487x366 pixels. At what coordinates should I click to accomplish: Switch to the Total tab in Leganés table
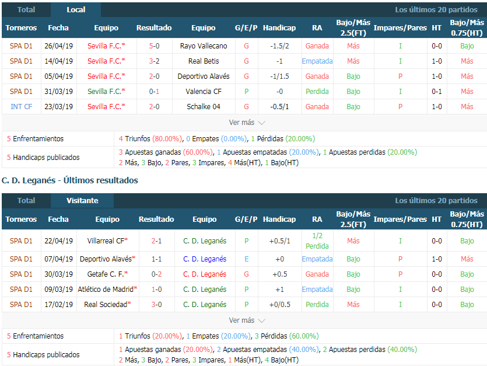click(x=26, y=201)
